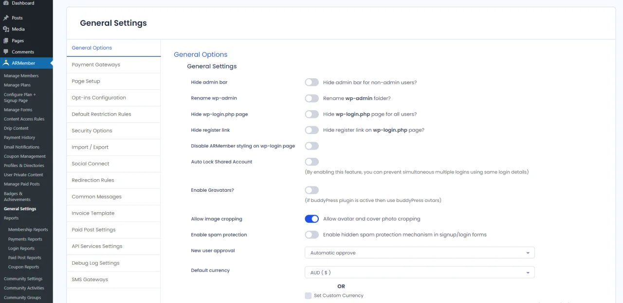Enable Rename wp-admin toggle
The height and width of the screenshot is (303, 623).
tap(311, 98)
